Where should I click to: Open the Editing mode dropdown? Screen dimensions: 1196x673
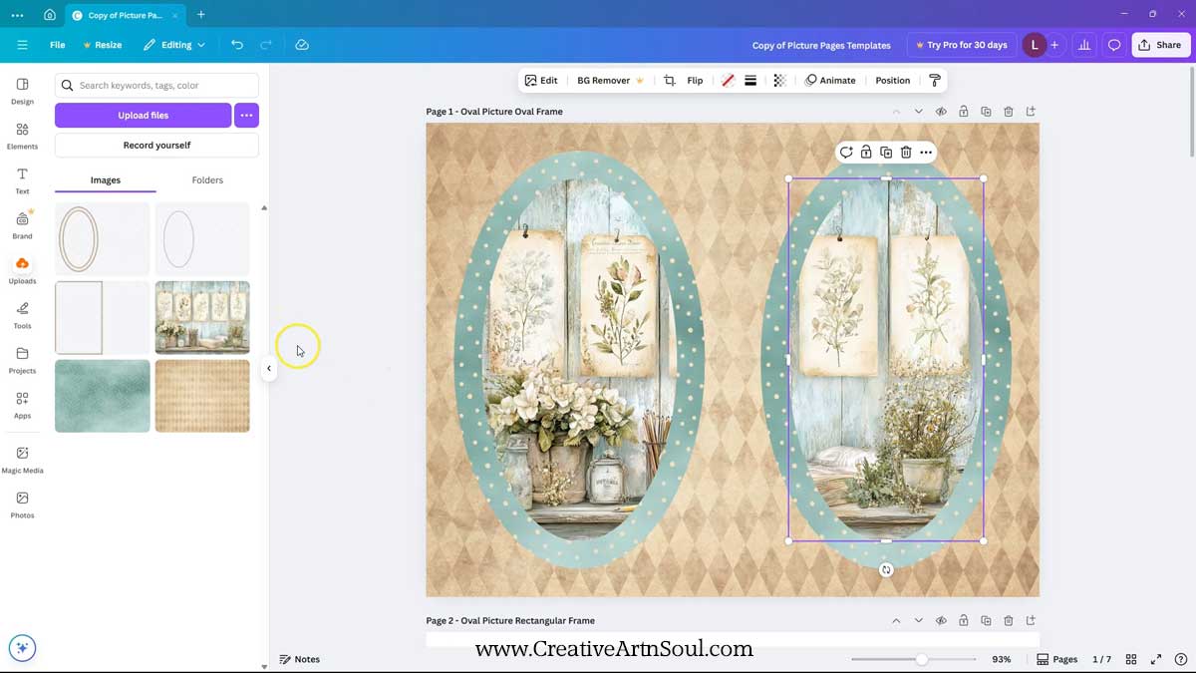(174, 45)
